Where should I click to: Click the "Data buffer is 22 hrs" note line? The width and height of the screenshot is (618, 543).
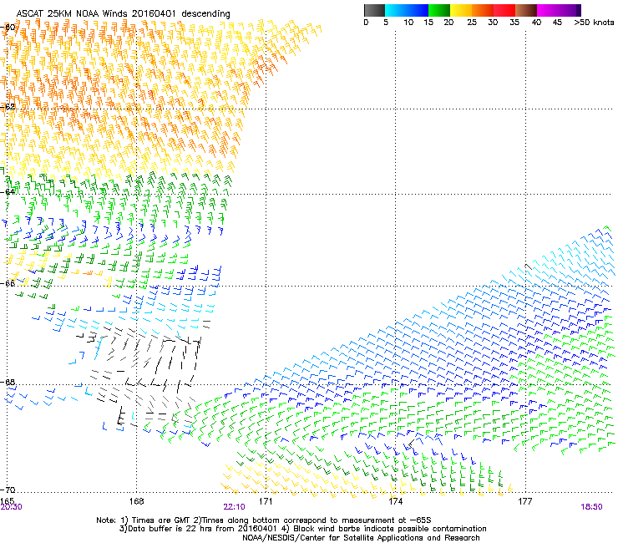click(x=302, y=529)
